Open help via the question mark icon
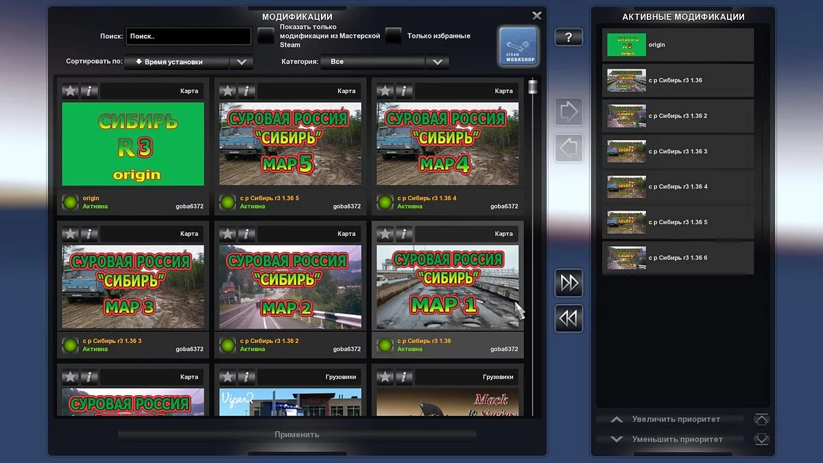This screenshot has width=823, height=463. tap(569, 37)
